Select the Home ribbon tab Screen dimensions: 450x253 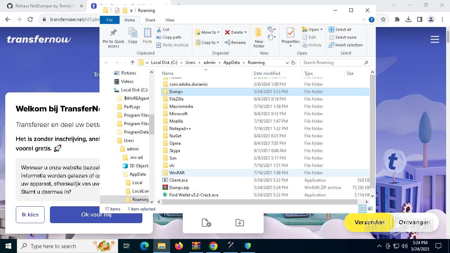(130, 20)
